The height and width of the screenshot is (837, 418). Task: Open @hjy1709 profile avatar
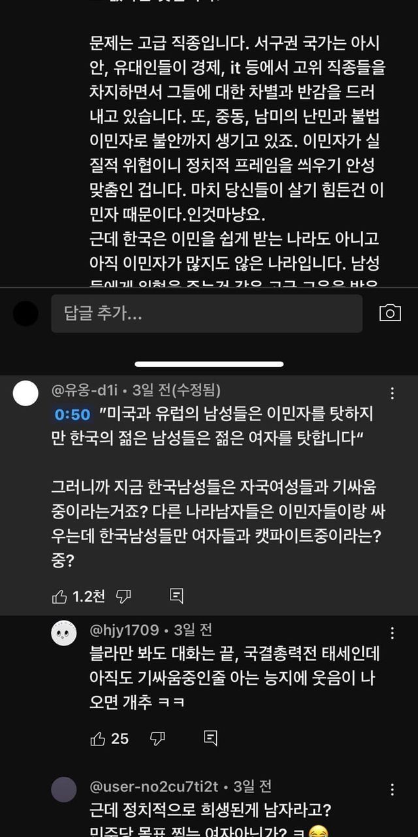coord(63,633)
